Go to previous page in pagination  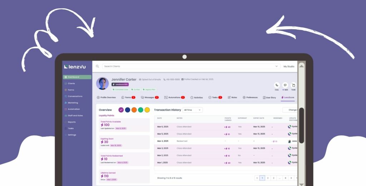pos(257,178)
